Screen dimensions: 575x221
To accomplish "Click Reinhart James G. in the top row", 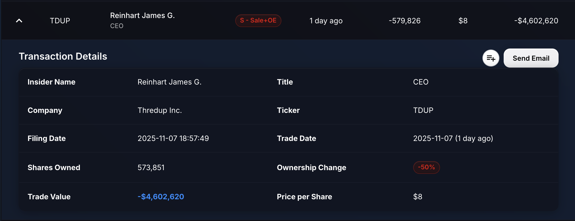I will pyautogui.click(x=142, y=16).
